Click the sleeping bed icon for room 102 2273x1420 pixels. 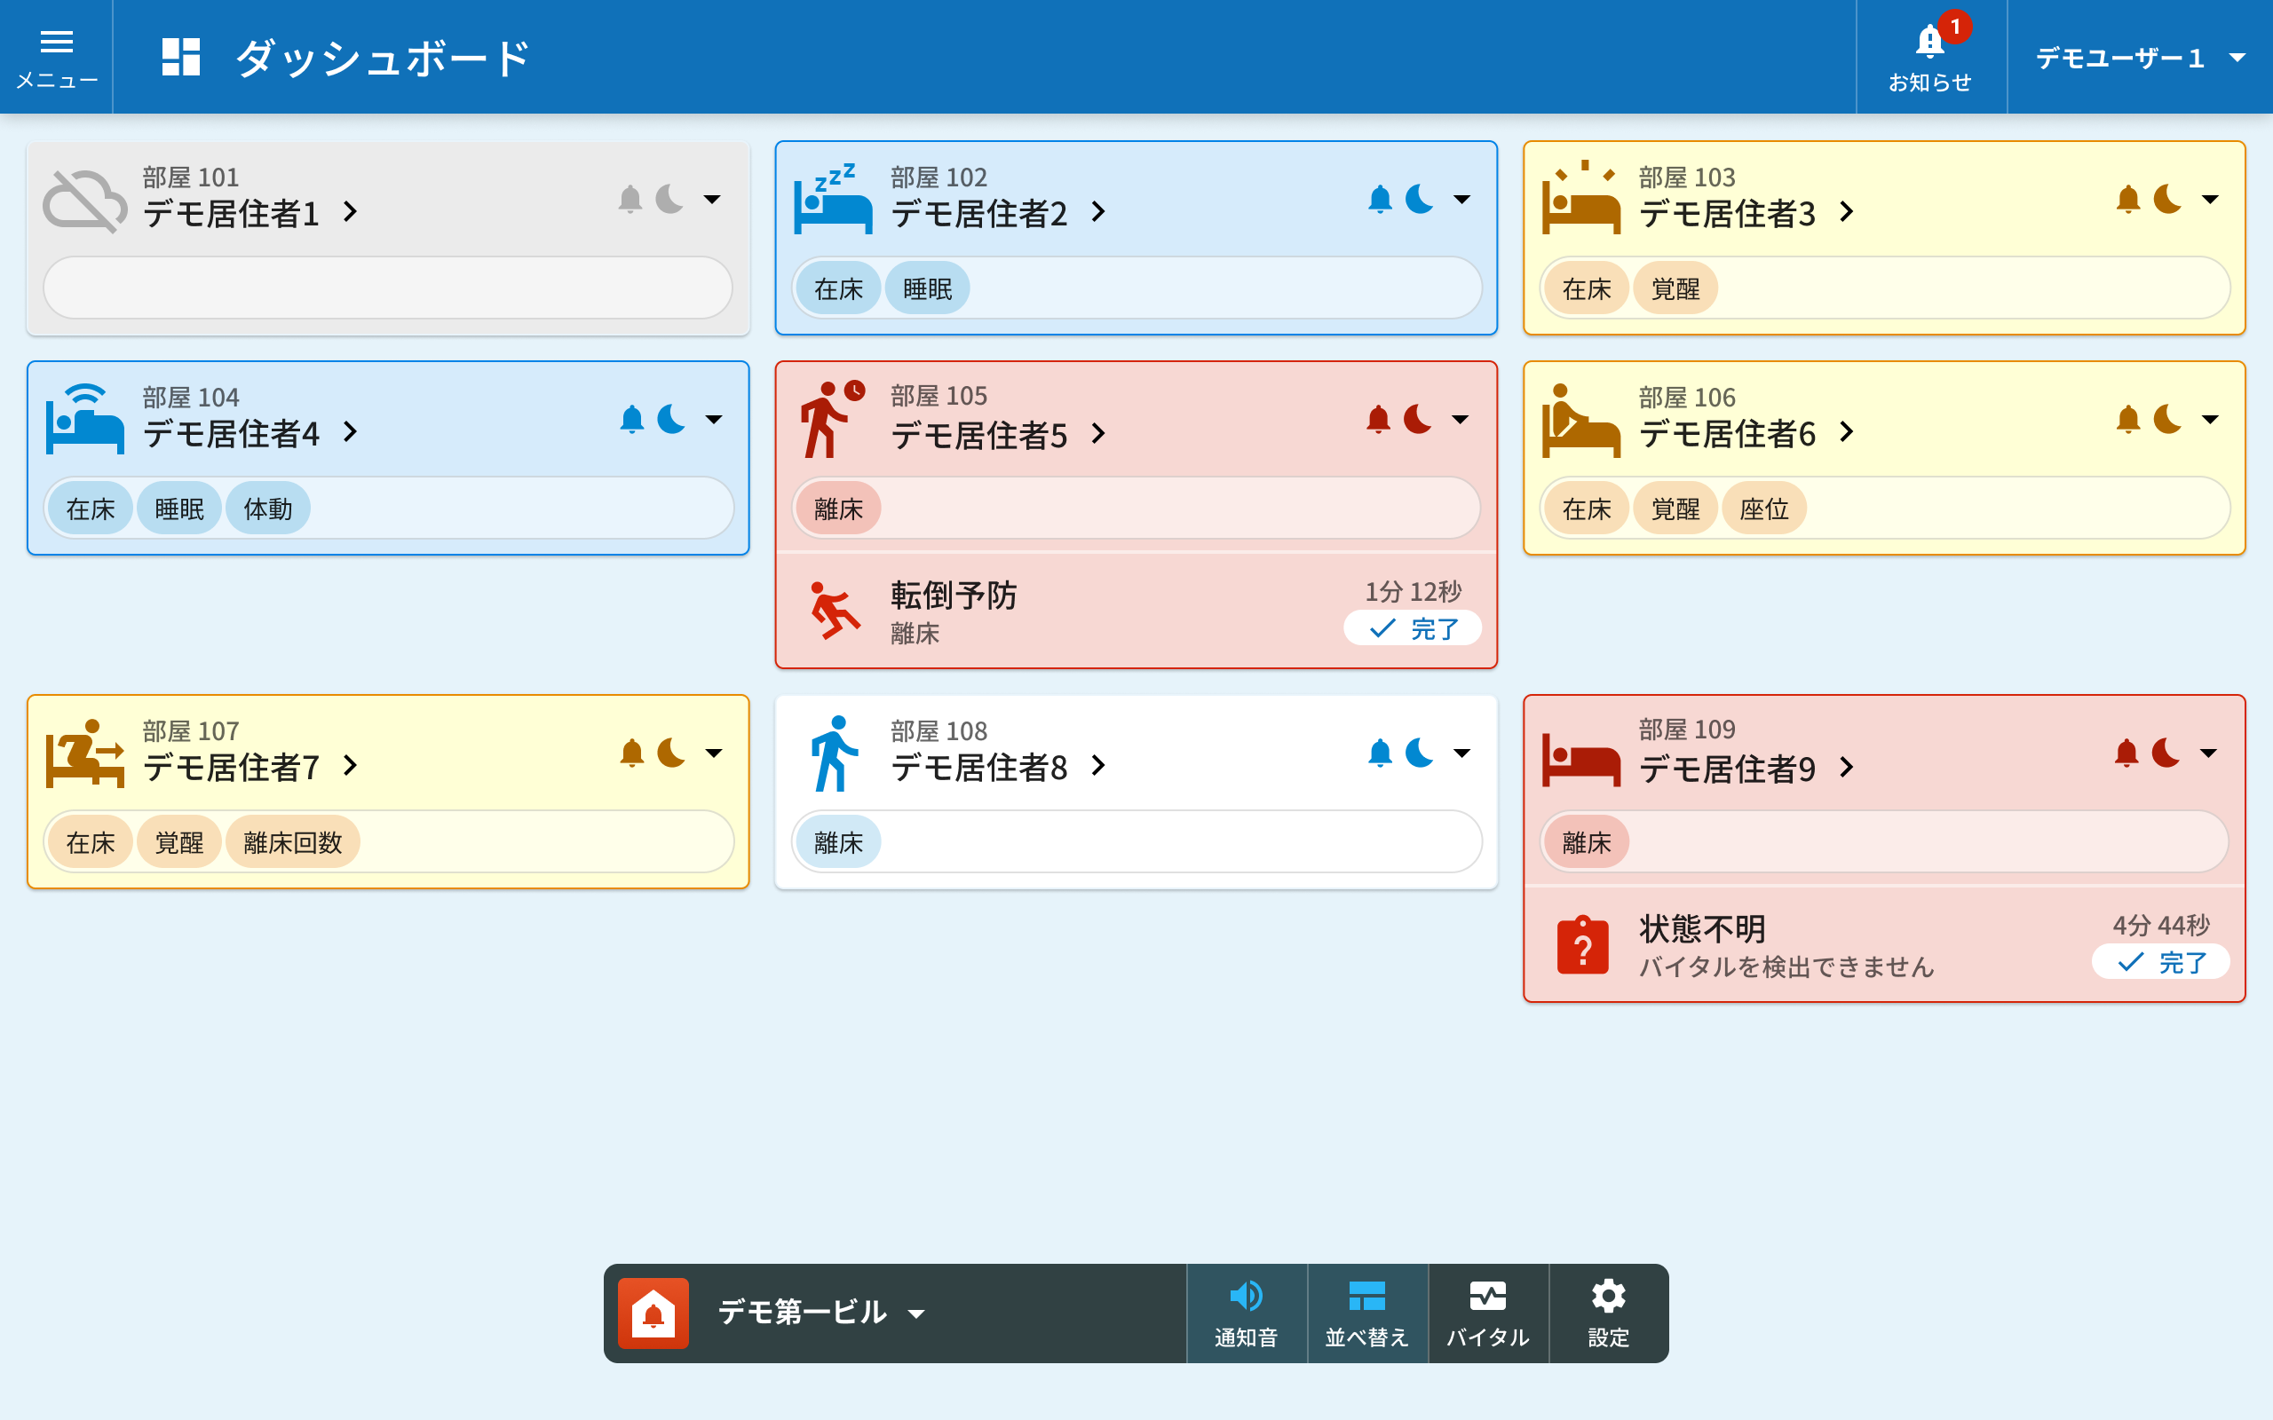point(832,199)
